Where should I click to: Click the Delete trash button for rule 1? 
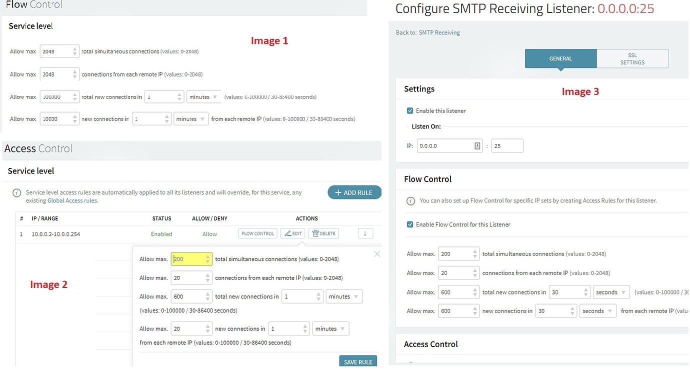pyautogui.click(x=323, y=233)
